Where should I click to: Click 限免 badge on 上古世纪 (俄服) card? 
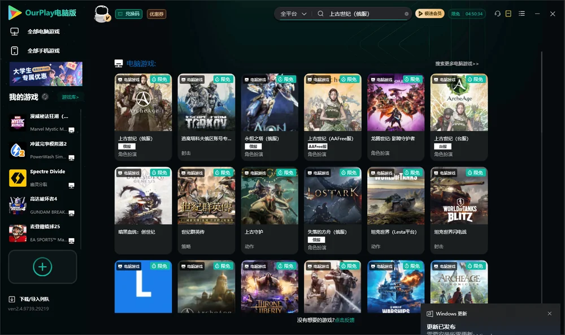pos(160,79)
